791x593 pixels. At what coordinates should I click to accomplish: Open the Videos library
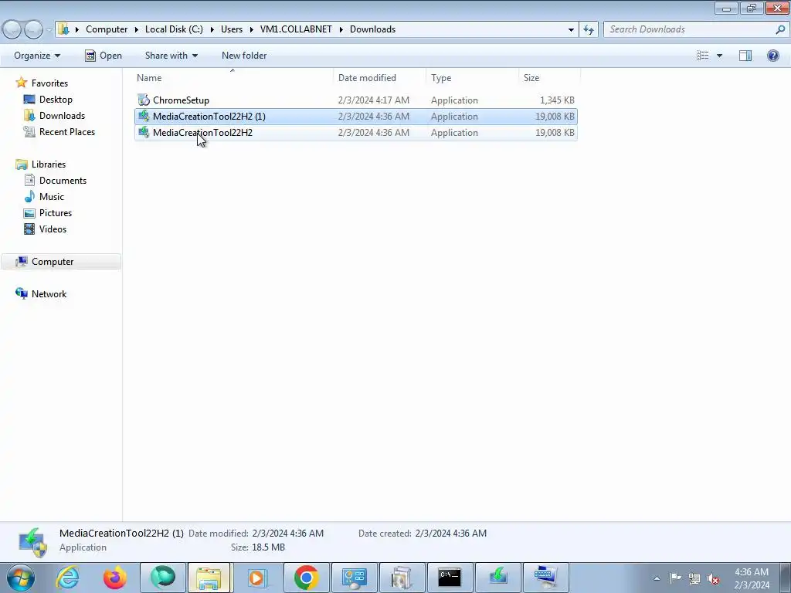click(53, 229)
